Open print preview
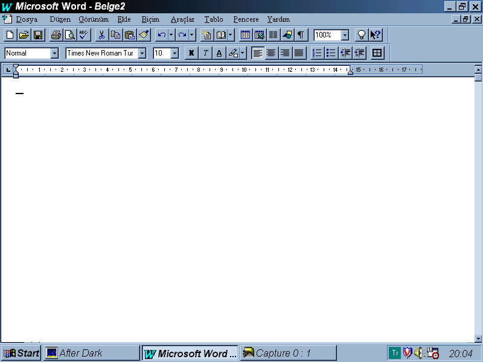This screenshot has width=483, height=362. (x=70, y=35)
